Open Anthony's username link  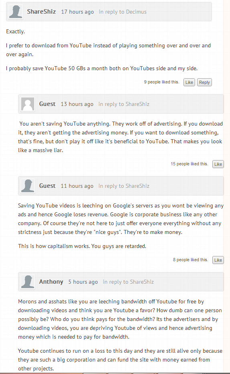point(51,282)
